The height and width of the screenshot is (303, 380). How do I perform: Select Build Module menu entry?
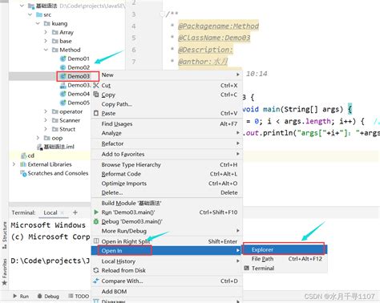tap(167, 203)
